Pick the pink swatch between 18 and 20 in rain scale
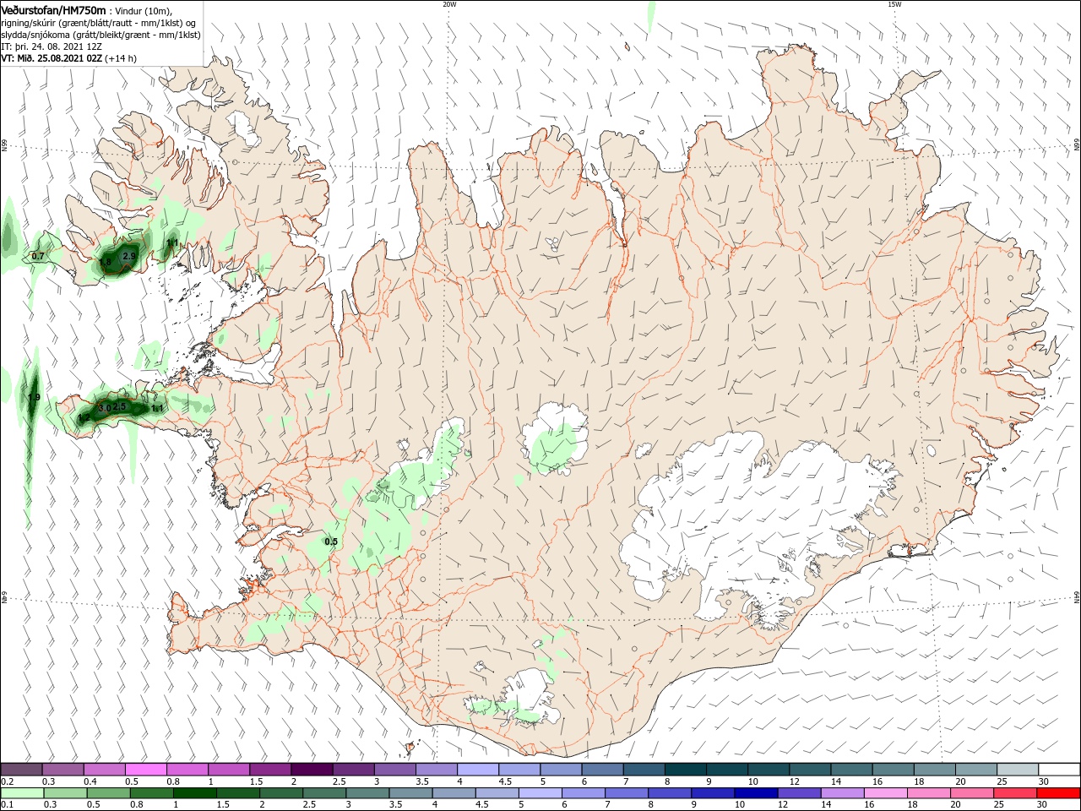1081x811 pixels. (929, 793)
